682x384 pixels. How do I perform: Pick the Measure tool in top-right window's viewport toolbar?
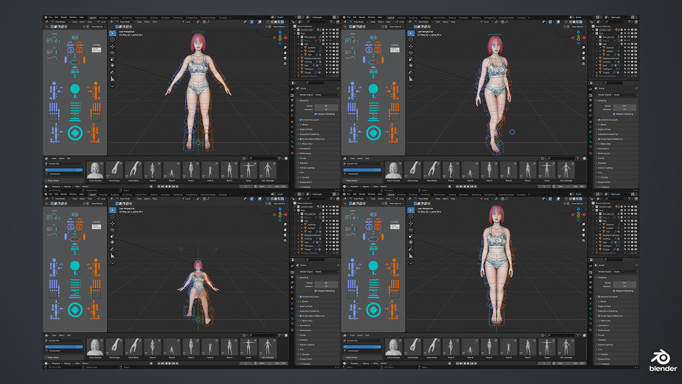(x=411, y=79)
